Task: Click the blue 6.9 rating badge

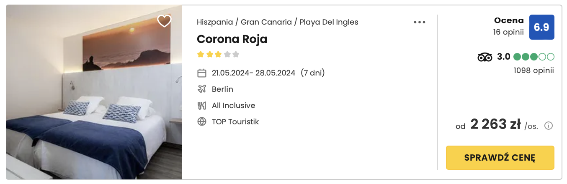Action: 541,27
